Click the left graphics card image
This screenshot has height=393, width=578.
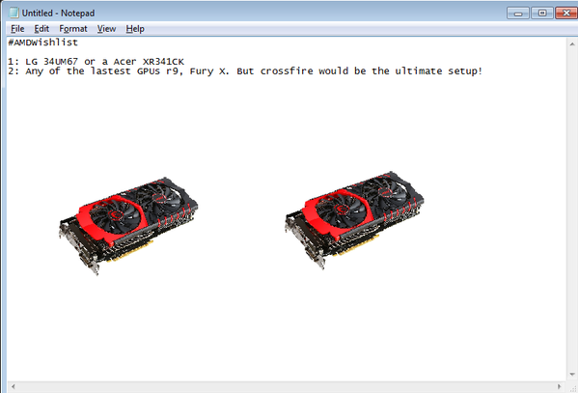pos(128,226)
